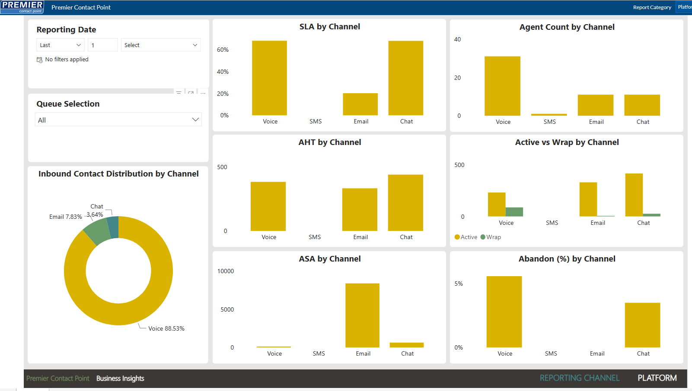Select the green Email donut segment

point(99,231)
